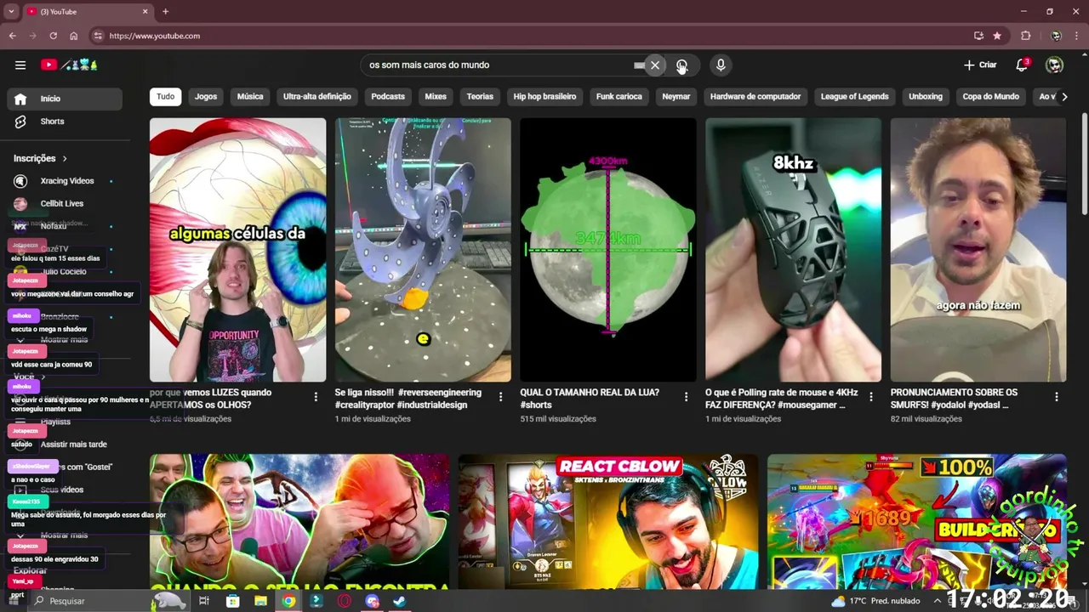Viewport: 1089px width, 612px height.
Task: Clear the search query with the X
Action: point(655,65)
